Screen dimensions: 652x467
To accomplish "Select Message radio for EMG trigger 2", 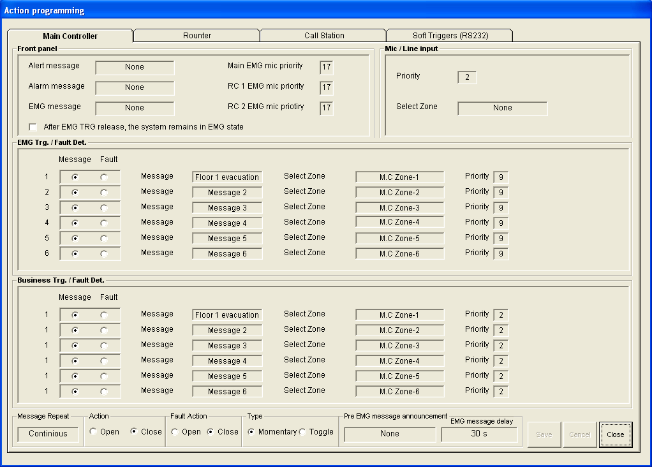I will point(75,193).
